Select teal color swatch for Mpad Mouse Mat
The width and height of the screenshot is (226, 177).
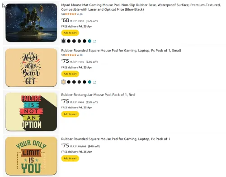[x=89, y=41]
